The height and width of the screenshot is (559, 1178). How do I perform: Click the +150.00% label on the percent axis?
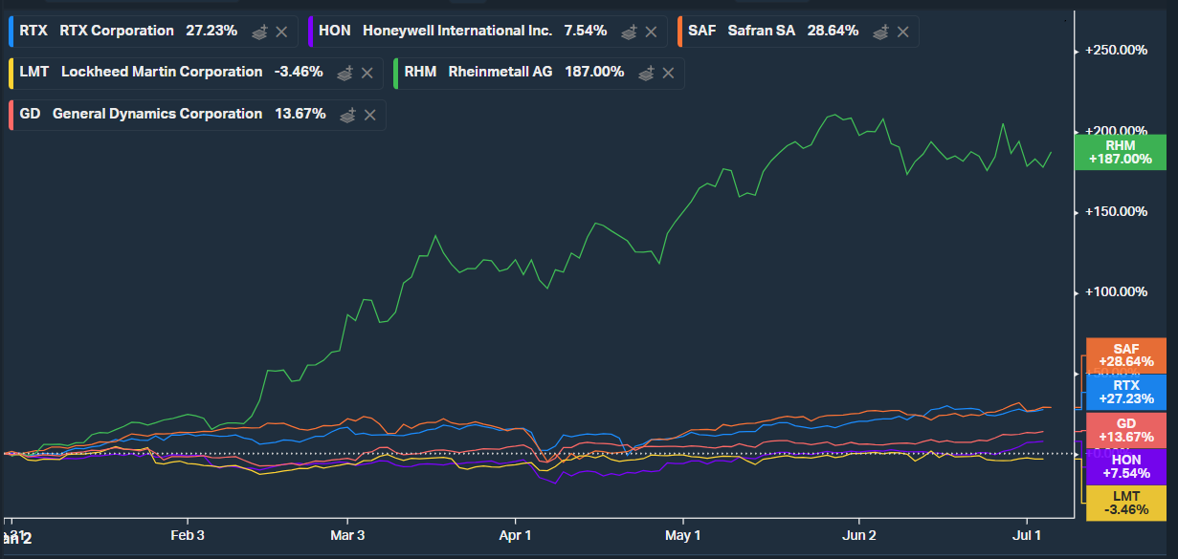pos(1116,211)
